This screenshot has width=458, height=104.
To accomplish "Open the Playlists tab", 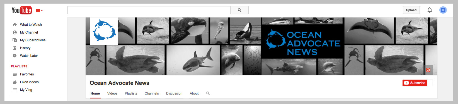I will 131,93.
